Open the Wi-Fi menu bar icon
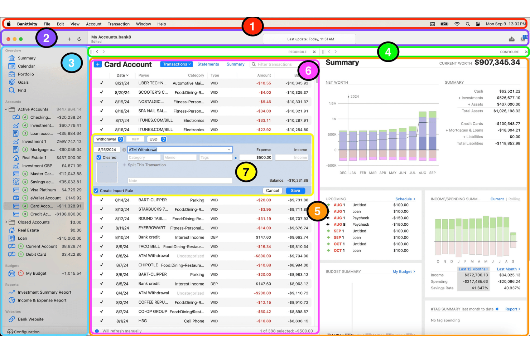Viewport: 530px width, 353px height. 457,24
